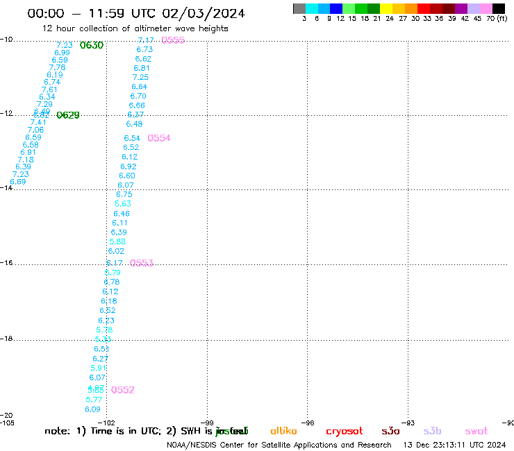Click the wave height value 5.63

click(x=123, y=204)
